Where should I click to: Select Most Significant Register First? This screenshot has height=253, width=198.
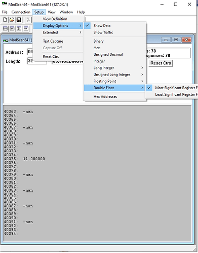tap(172, 88)
